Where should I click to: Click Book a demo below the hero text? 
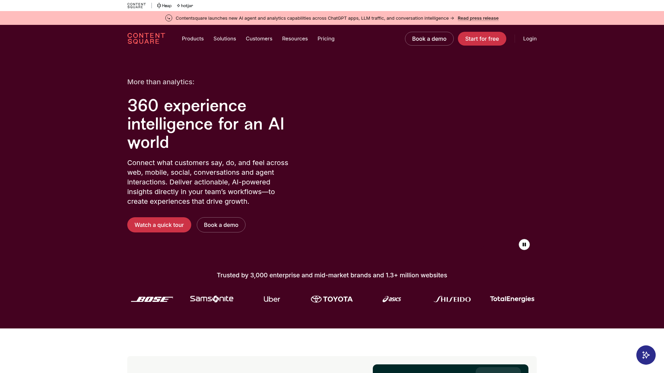221,225
